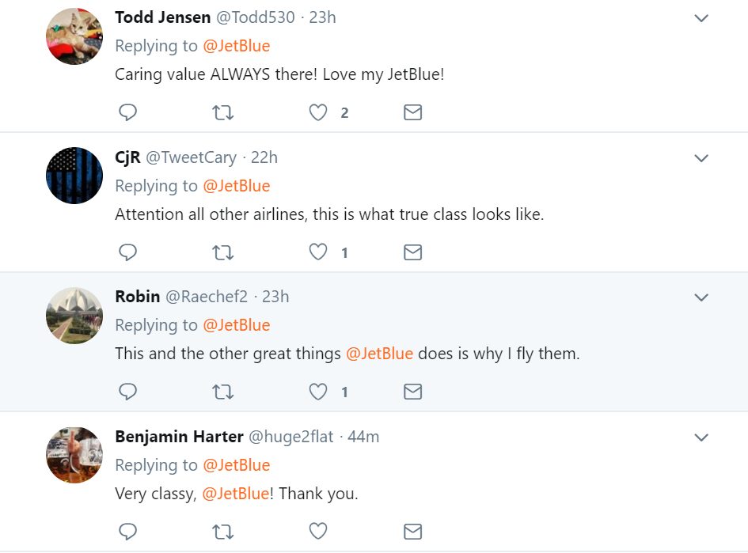Click the reply bubble on CjR's tweet
Image resolution: width=748 pixels, height=553 pixels.
[x=127, y=252]
